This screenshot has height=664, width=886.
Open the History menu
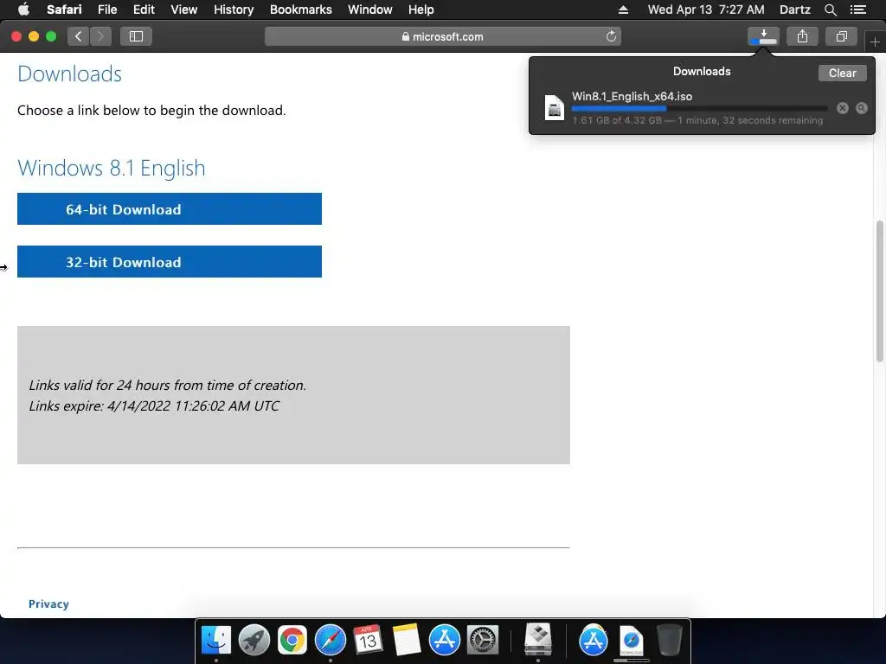pyautogui.click(x=234, y=10)
